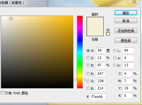Image resolution: width=142 pixels, height=105 pixels.
Task: Click 添加到色板 to add swatch
Action: (x=126, y=30)
